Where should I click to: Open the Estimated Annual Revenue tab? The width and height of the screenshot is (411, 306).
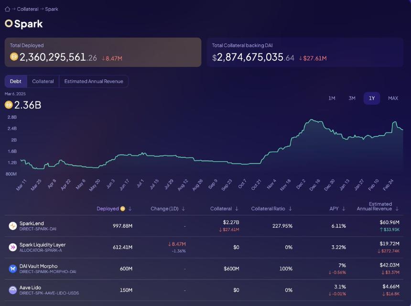coord(94,81)
